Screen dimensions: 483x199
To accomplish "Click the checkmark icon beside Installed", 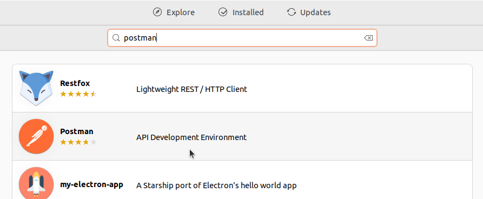I will click(x=223, y=12).
